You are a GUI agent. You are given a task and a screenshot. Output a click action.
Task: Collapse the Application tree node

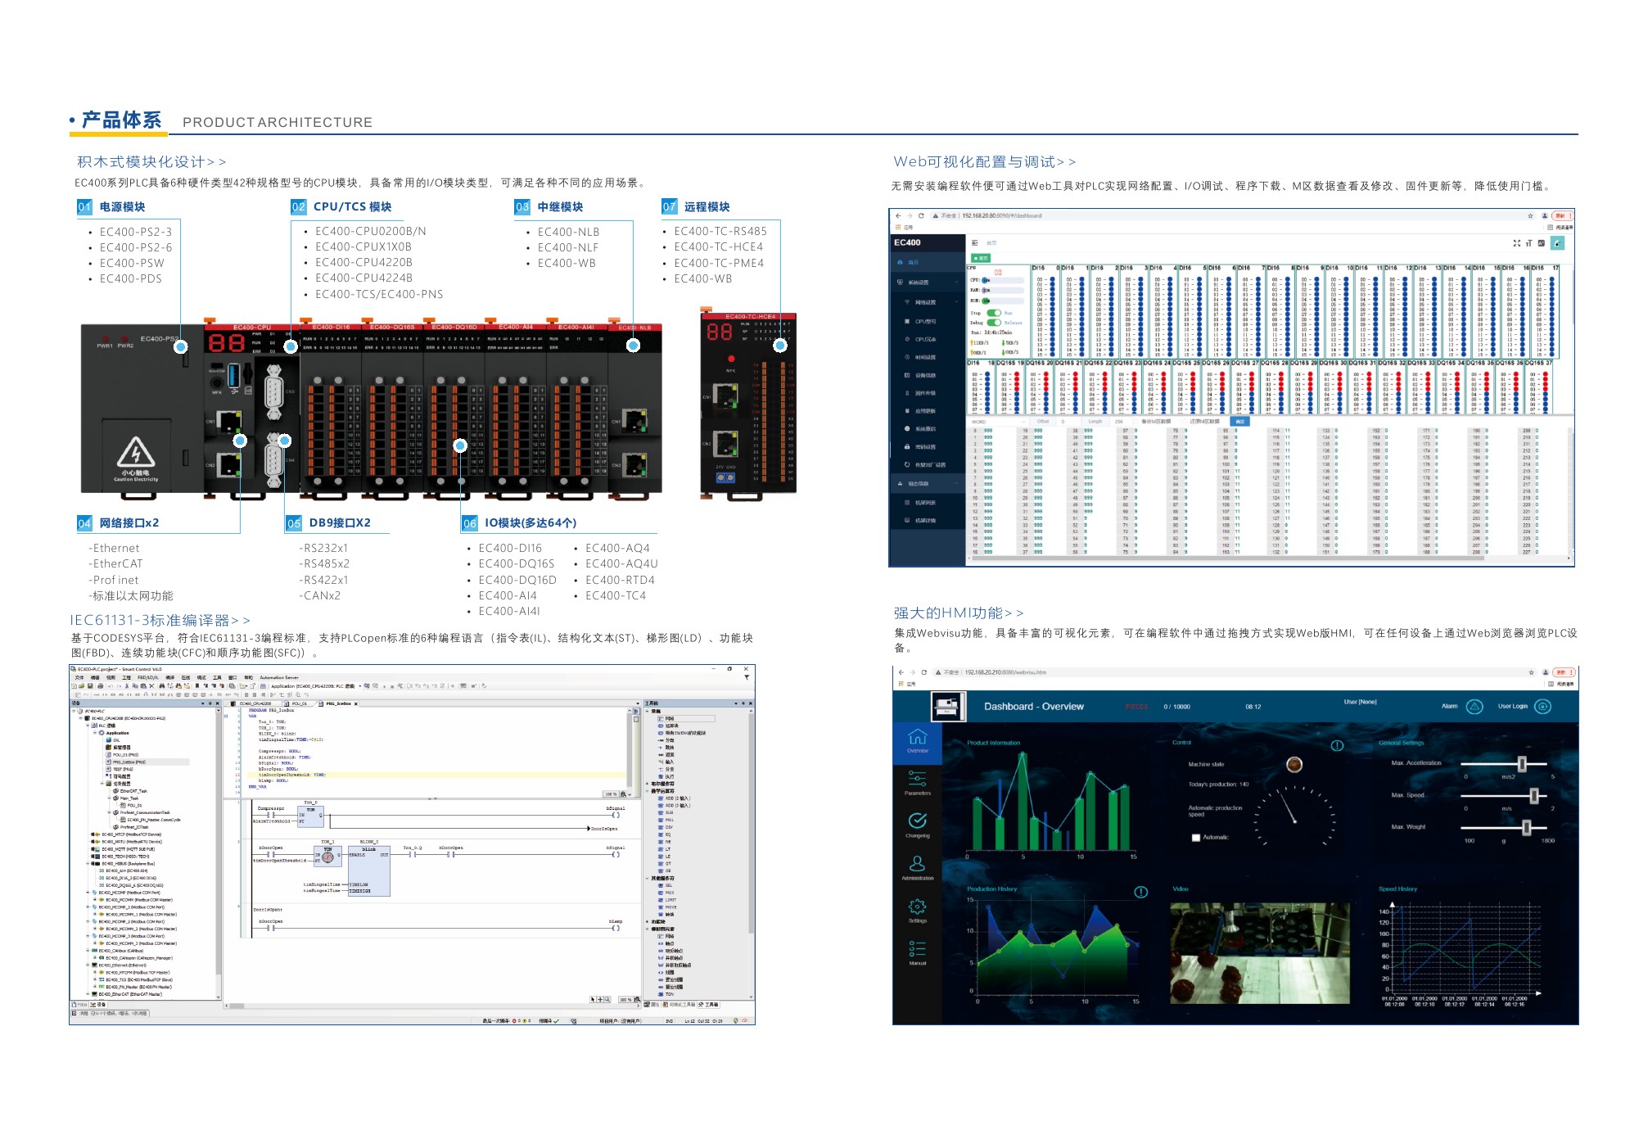pos(95,733)
